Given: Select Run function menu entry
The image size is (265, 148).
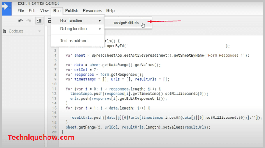Looking at the screenshot, I should click(78, 21).
